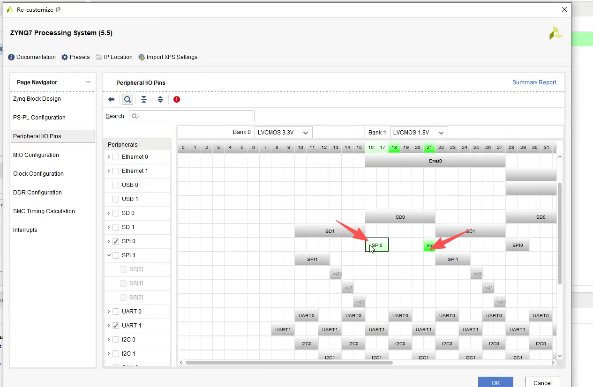Open Bank 0 LVCMOS 3.3V dropdown
The width and height of the screenshot is (593, 387).
coord(283,133)
